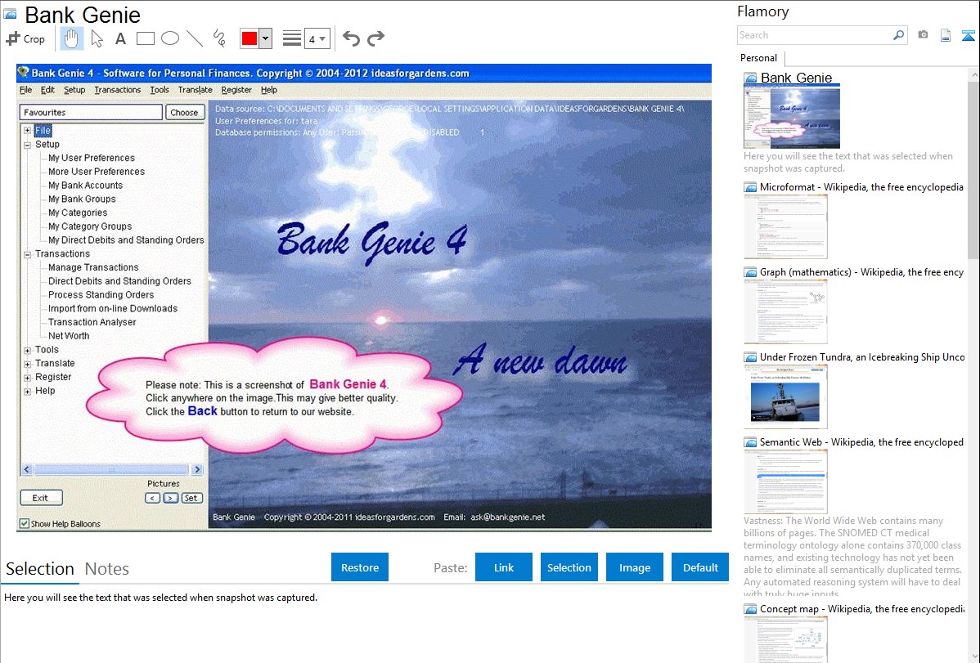
Task: Choose the arrow pointer tool
Action: click(97, 38)
